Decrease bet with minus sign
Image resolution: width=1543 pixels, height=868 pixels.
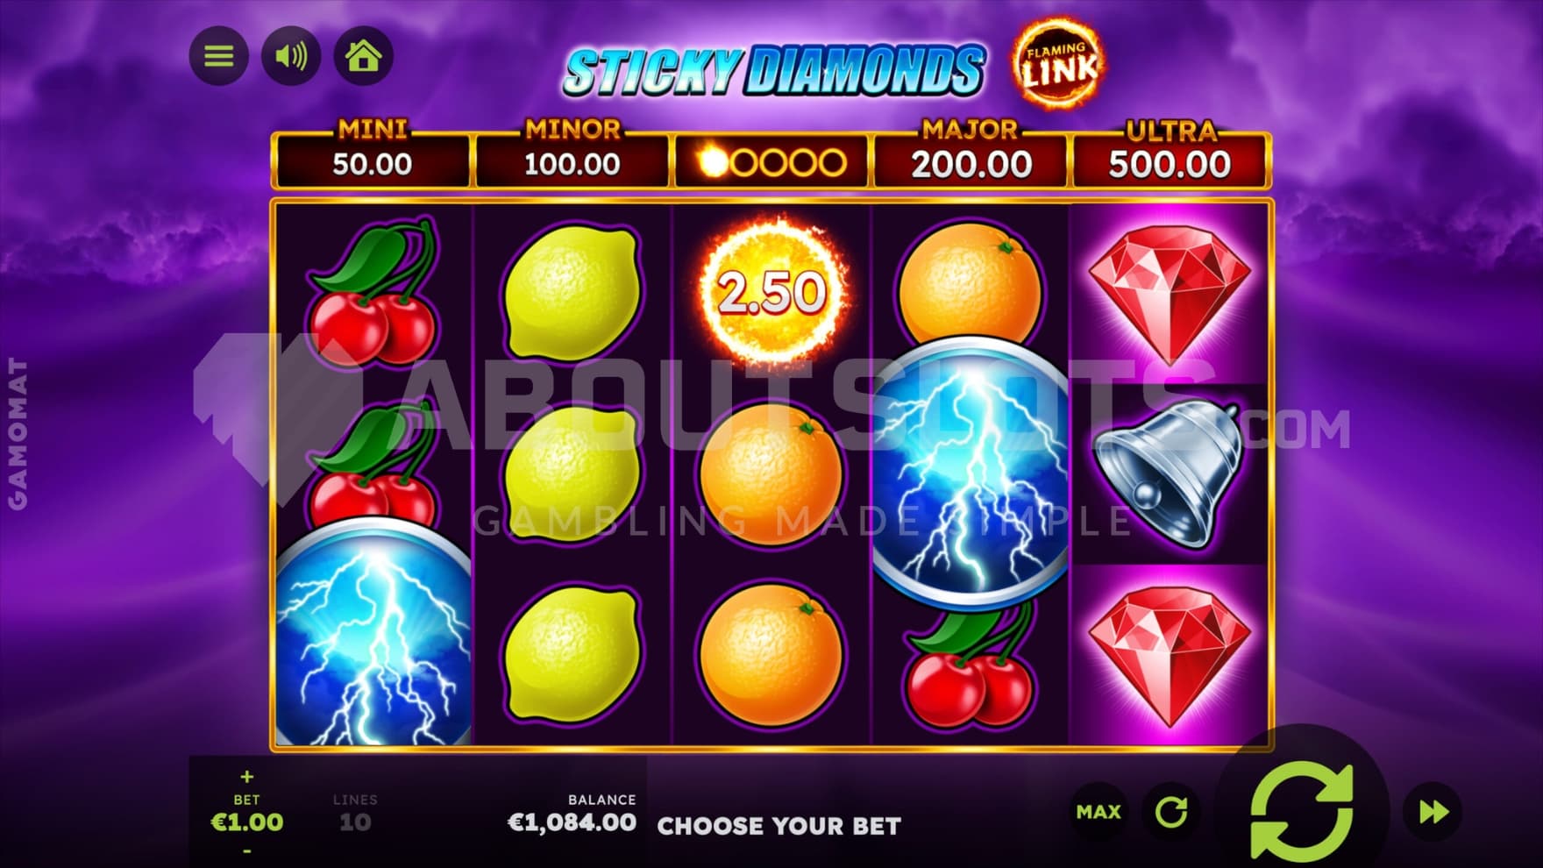246,850
